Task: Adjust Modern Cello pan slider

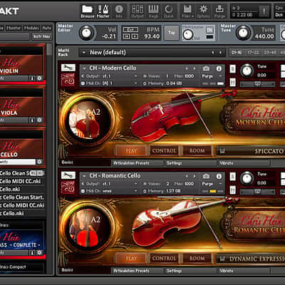Action: click(x=257, y=84)
